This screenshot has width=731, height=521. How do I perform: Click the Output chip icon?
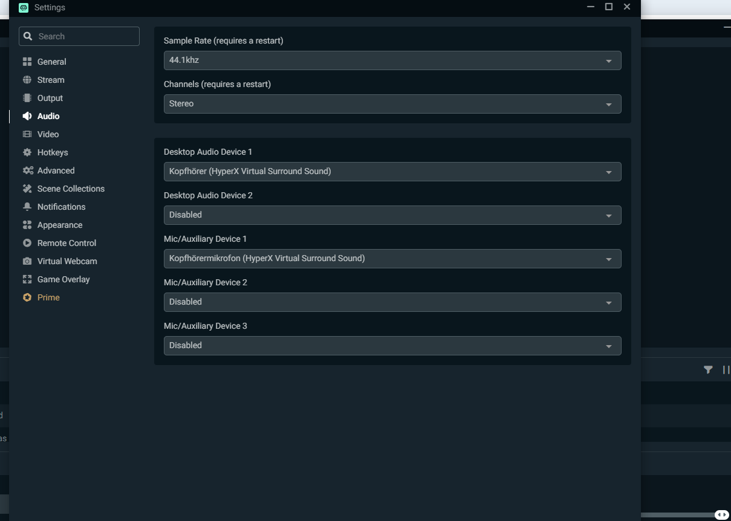(27, 98)
